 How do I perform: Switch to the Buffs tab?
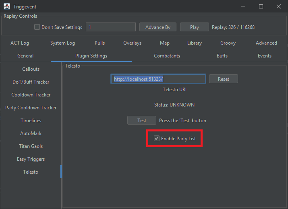[x=222, y=56]
